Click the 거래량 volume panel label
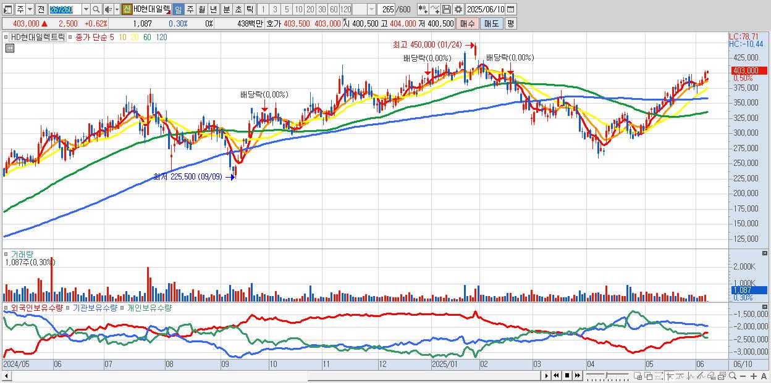771x383 pixels. [22, 254]
